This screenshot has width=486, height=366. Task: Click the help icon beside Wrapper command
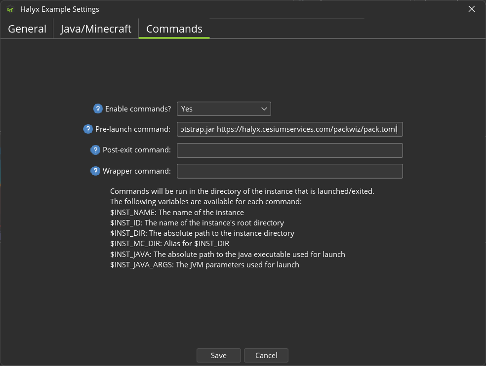[x=95, y=171]
